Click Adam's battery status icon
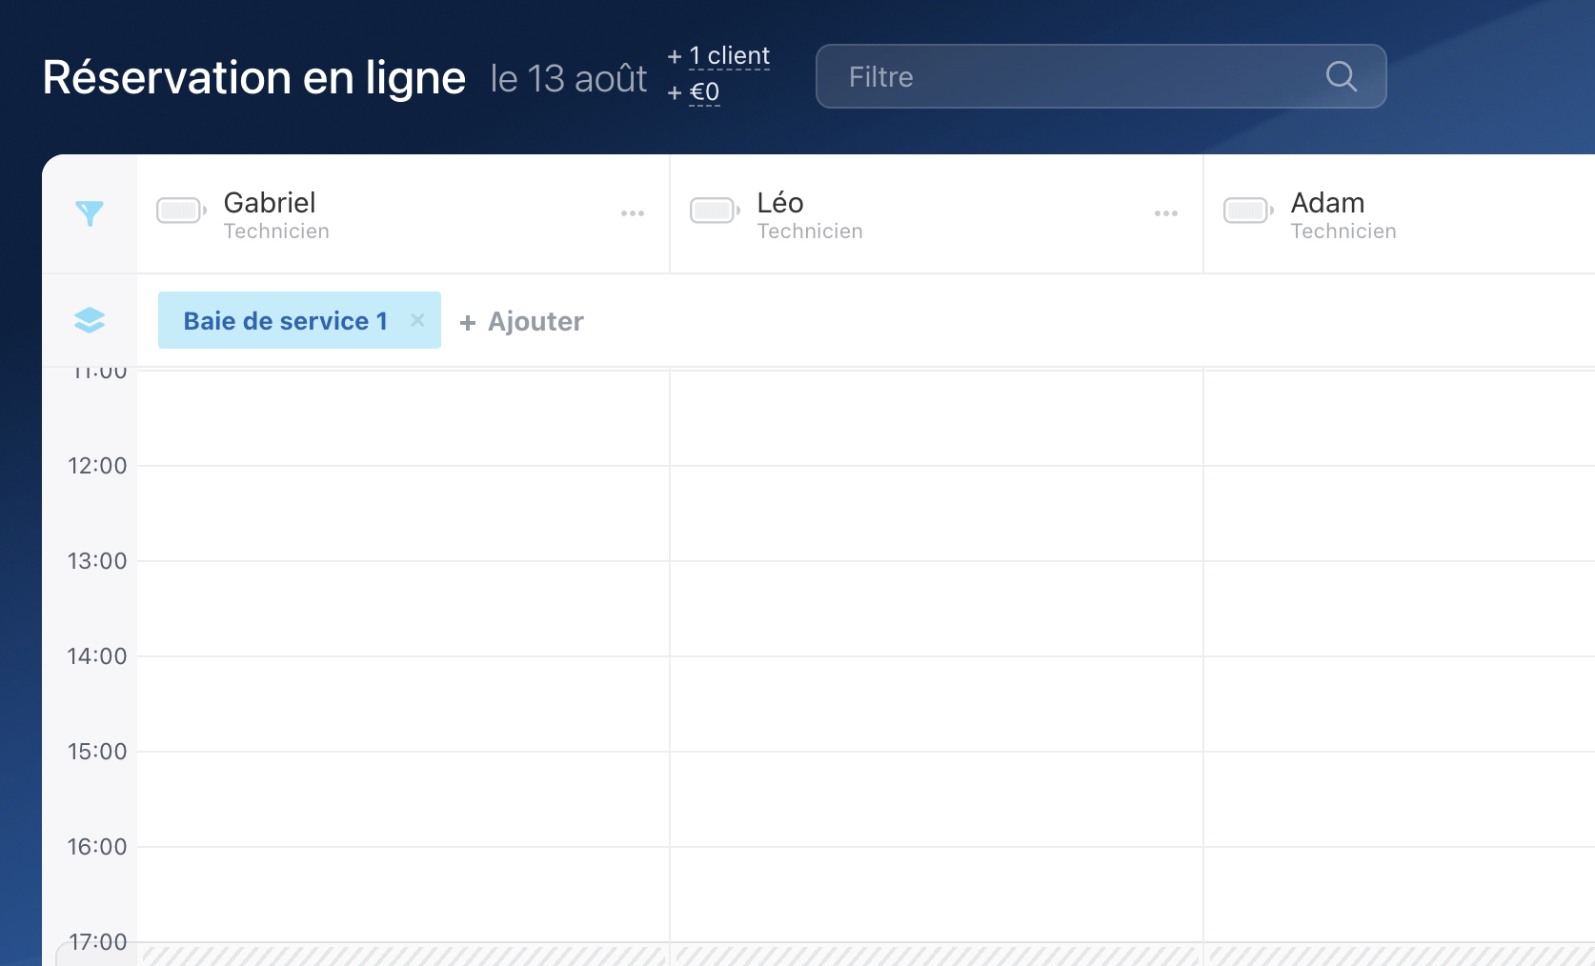This screenshot has width=1595, height=966. [1247, 211]
